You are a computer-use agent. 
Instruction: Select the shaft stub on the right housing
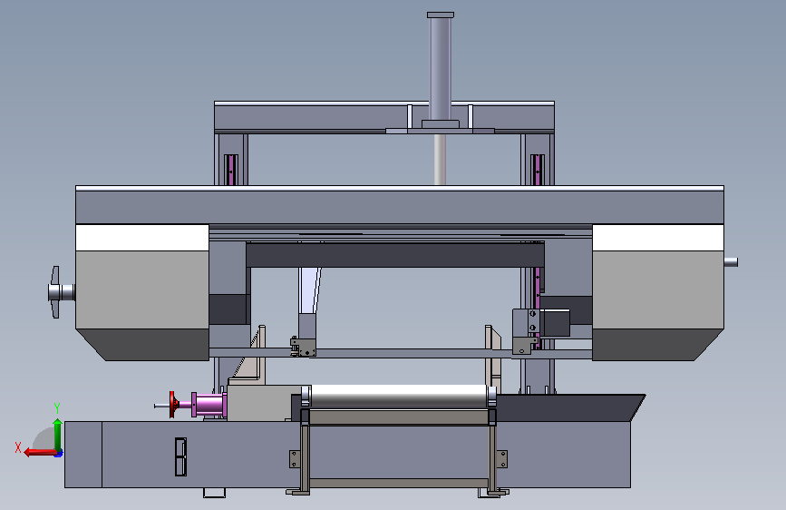tap(731, 262)
